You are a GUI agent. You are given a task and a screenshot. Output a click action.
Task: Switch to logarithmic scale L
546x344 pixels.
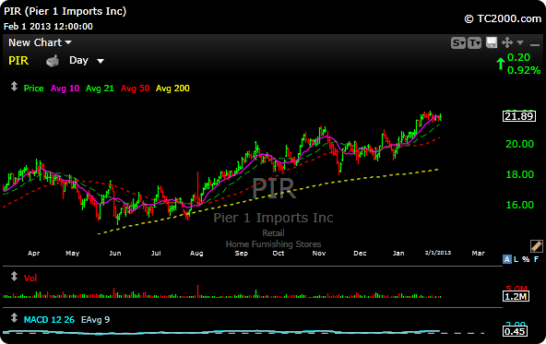click(516, 259)
